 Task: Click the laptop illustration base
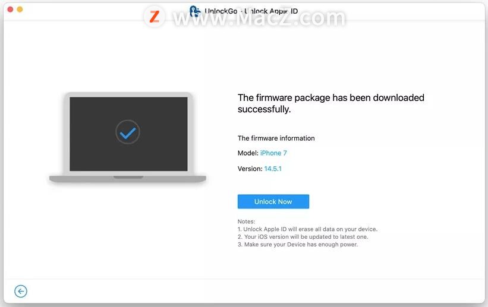(128, 179)
